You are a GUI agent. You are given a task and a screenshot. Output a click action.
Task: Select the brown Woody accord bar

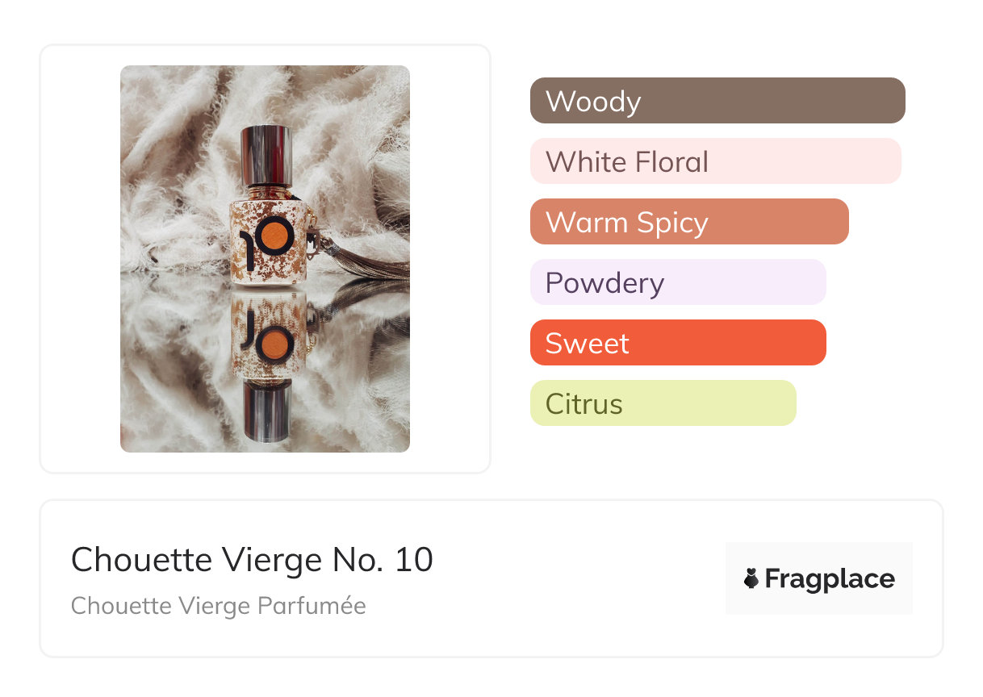717,101
